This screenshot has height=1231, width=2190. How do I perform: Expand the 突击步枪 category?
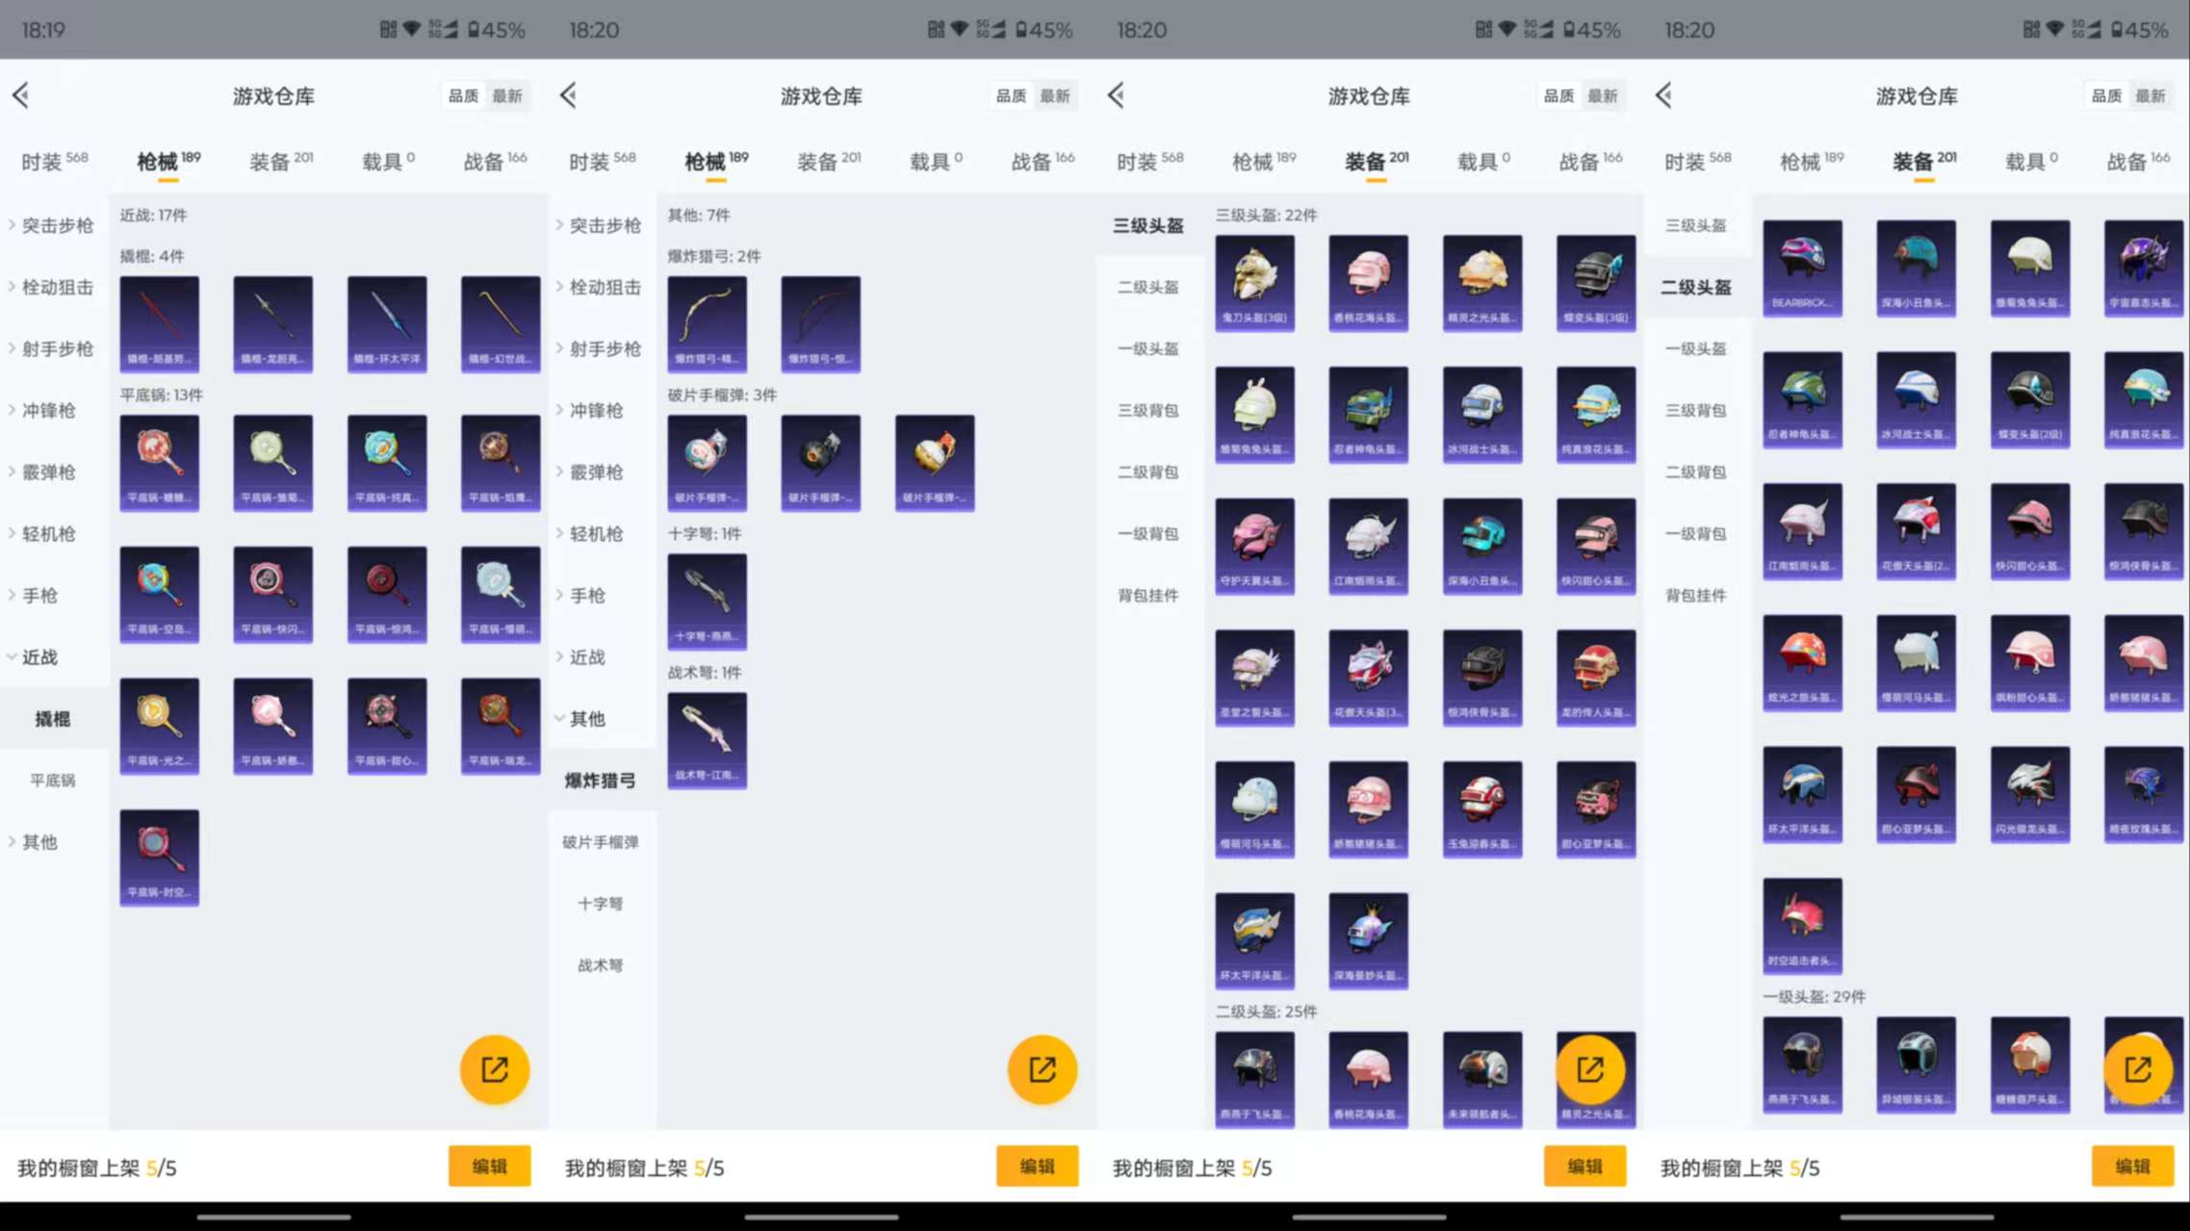pyautogui.click(x=53, y=225)
